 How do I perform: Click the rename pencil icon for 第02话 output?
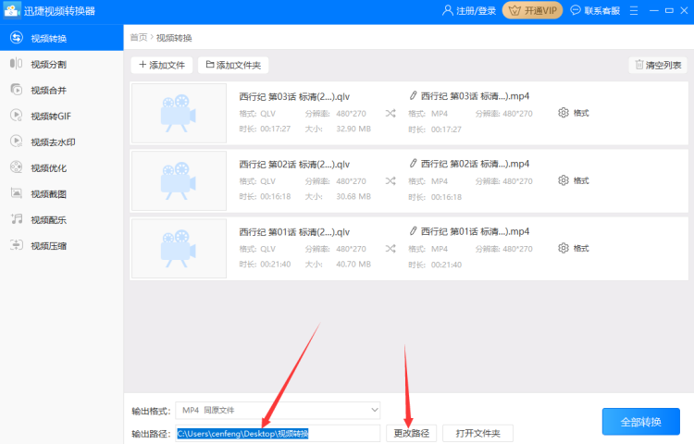pyautogui.click(x=413, y=163)
